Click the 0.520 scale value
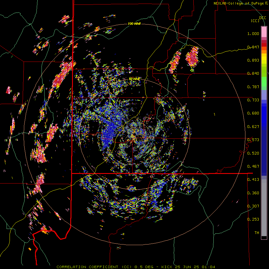Screen dimensions: 269x269 pyautogui.click(x=253, y=153)
